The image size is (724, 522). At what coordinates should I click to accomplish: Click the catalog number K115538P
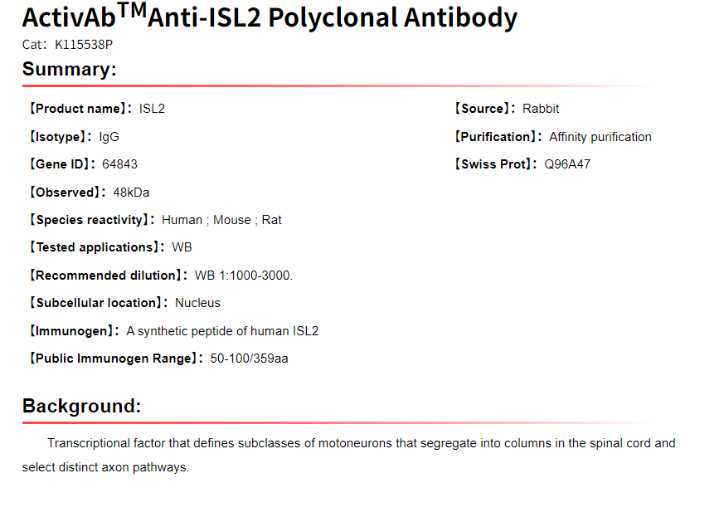click(83, 45)
